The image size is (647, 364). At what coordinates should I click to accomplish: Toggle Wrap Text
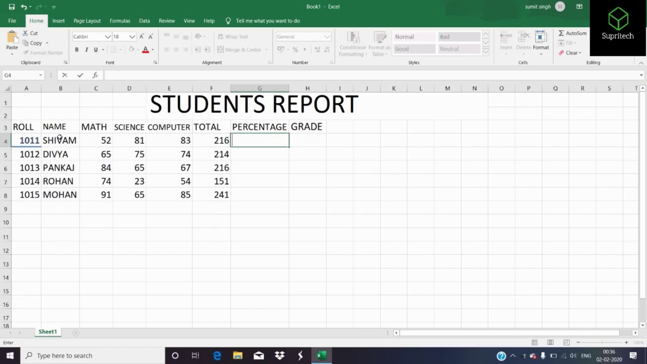click(233, 36)
